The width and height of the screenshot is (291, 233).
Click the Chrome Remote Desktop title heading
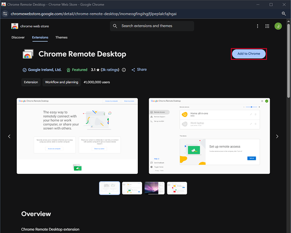(82, 54)
